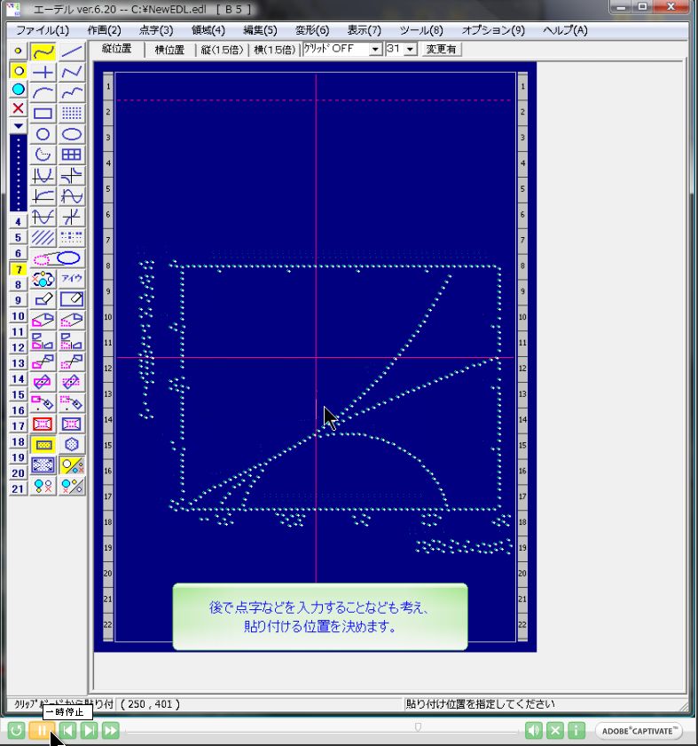Expand the dropdown showing 31

410,50
